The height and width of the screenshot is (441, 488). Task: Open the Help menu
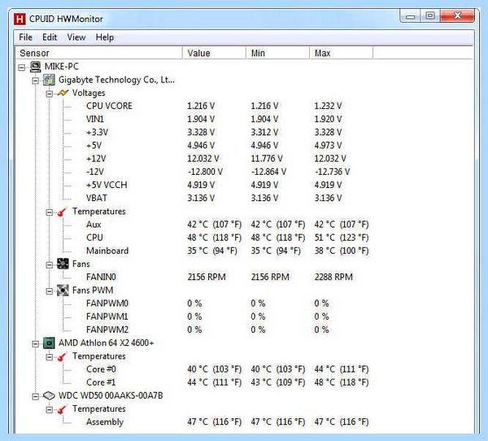(105, 37)
